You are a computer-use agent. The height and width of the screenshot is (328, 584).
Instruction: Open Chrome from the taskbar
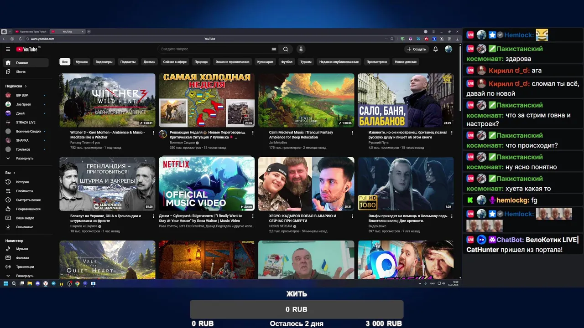point(77,283)
